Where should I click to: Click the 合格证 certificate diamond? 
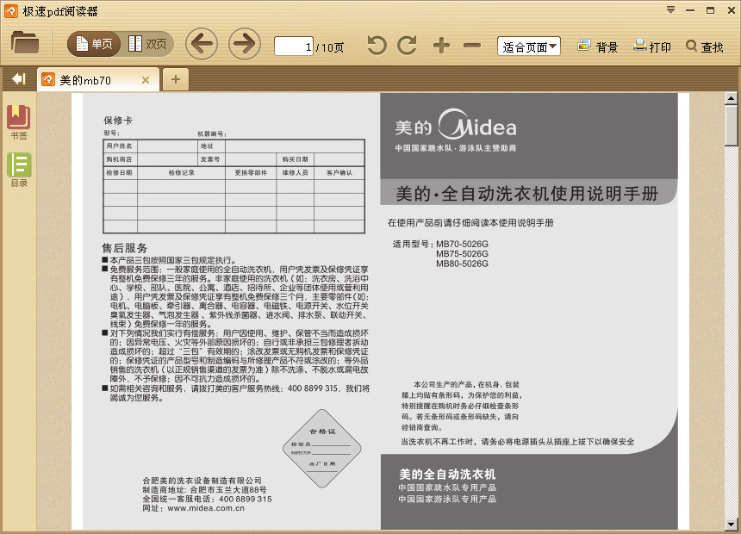click(x=322, y=449)
